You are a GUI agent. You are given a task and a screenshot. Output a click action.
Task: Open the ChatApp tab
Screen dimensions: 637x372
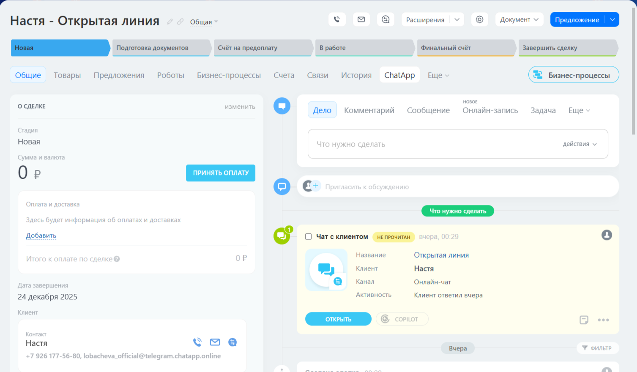(x=399, y=75)
